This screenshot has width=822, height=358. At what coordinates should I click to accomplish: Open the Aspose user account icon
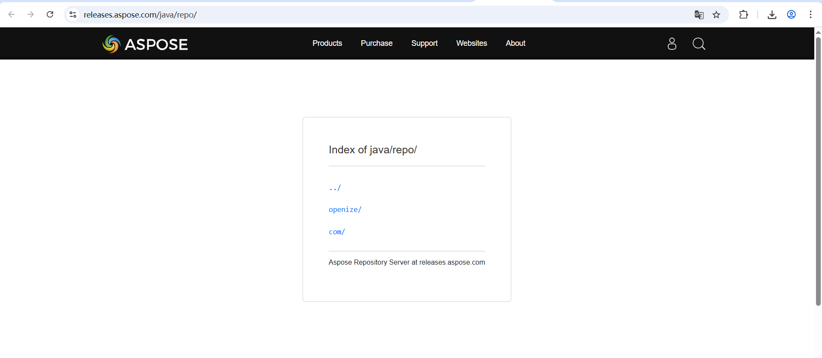coord(672,44)
